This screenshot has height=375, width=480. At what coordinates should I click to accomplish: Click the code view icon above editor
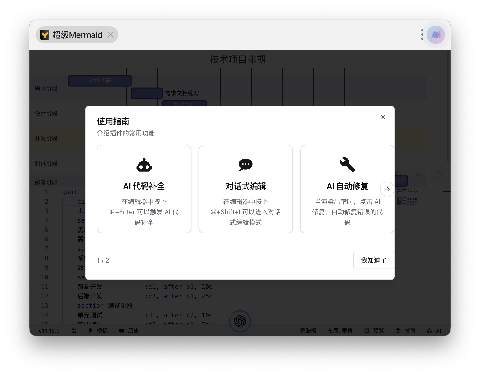418,175
